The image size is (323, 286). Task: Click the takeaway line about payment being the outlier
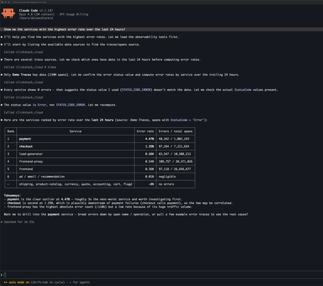[93, 199]
